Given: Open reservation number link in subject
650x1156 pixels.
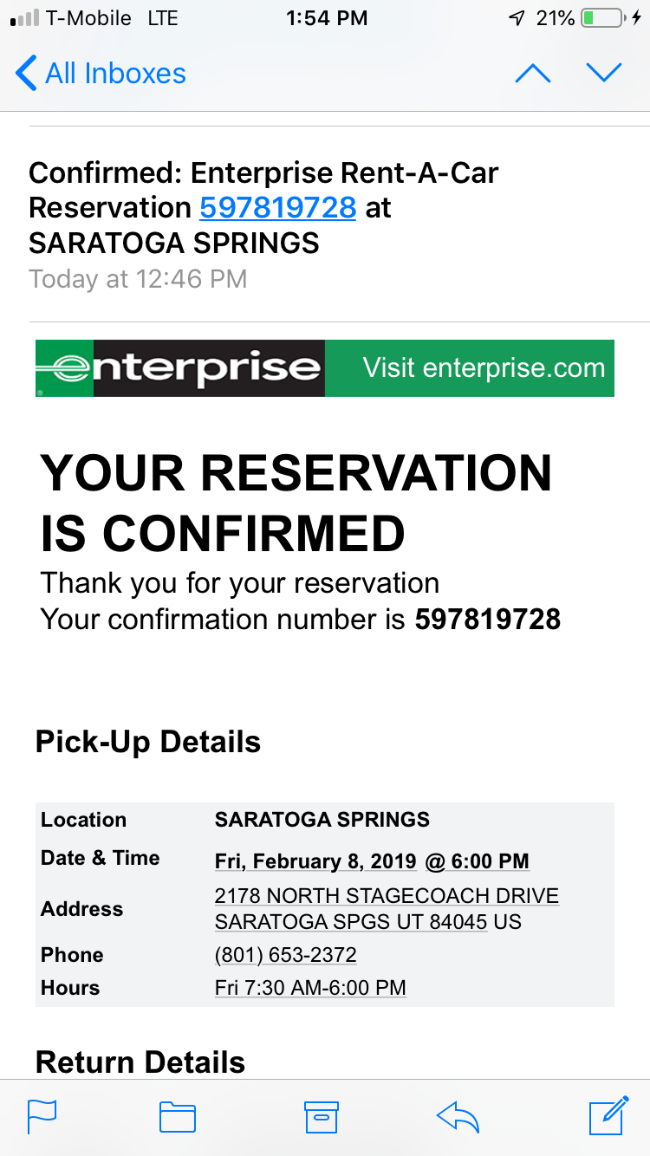Looking at the screenshot, I should point(277,208).
